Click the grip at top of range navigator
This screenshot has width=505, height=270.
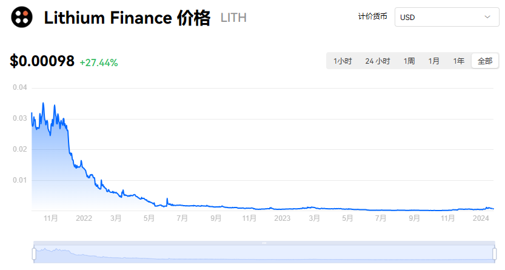tap(264, 243)
